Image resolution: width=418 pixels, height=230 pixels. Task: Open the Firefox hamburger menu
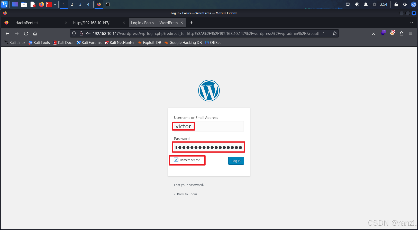[411, 33]
